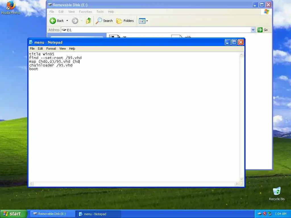Open Notepad View menu
Screen dimensions: 291x218
pos(63,49)
